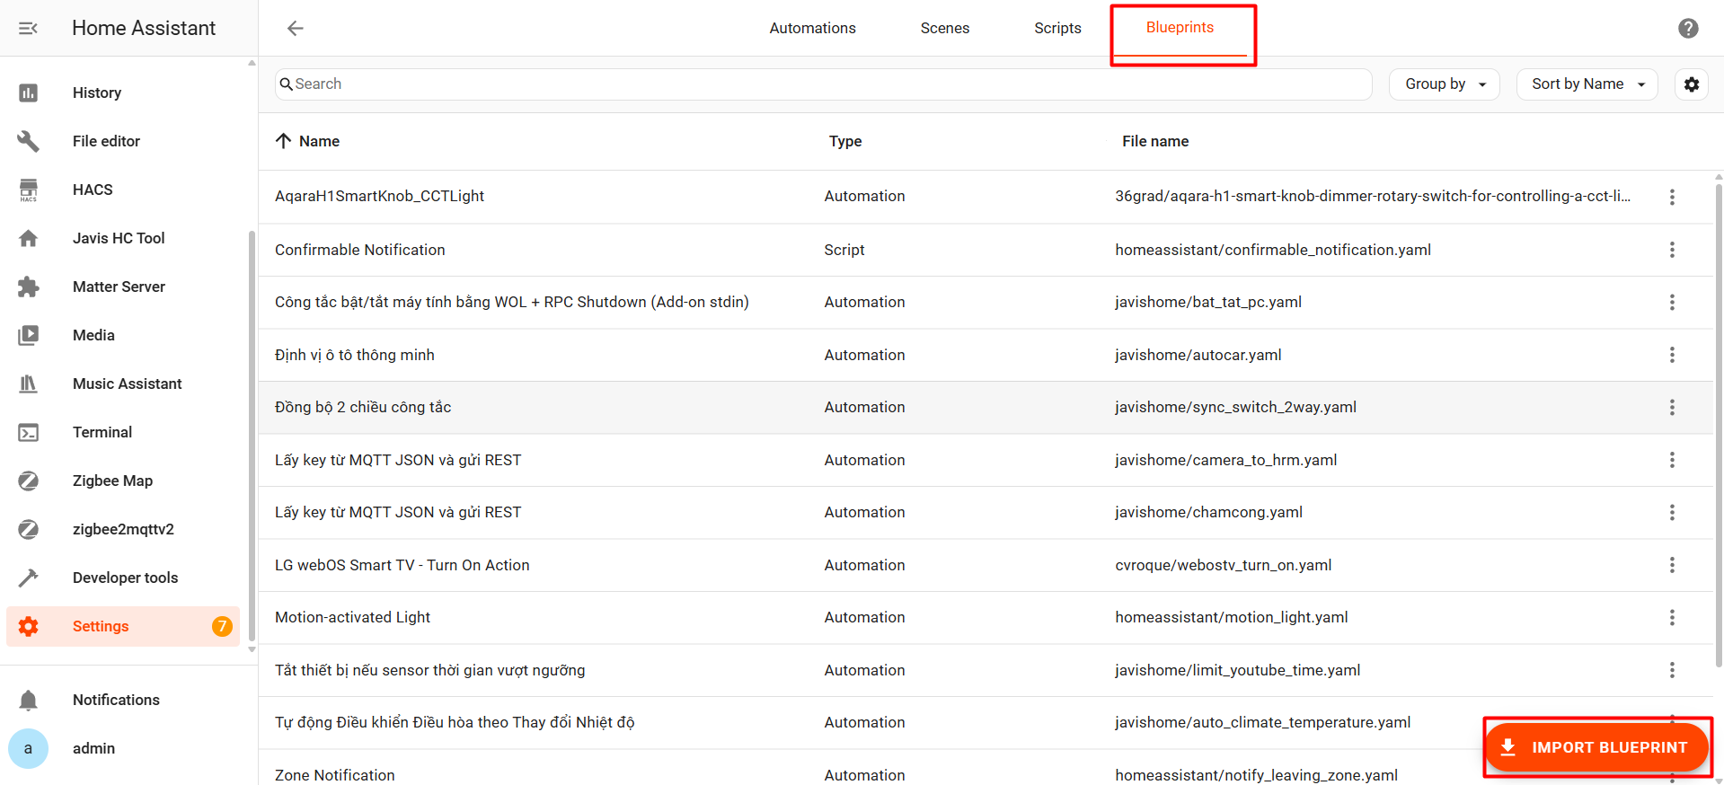Screen dimensions: 1724x785
Task: Click the Import Blueprint button
Action: click(x=1596, y=747)
